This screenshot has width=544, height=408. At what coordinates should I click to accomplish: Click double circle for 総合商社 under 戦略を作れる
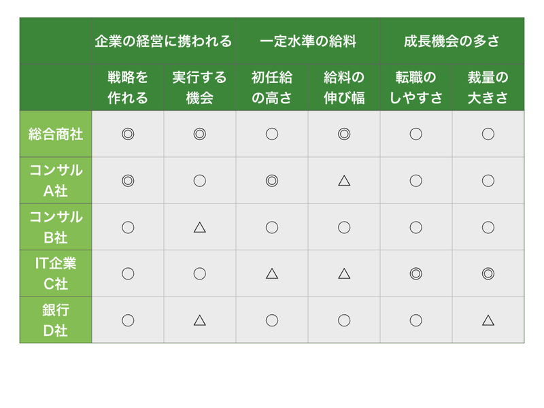coord(128,134)
